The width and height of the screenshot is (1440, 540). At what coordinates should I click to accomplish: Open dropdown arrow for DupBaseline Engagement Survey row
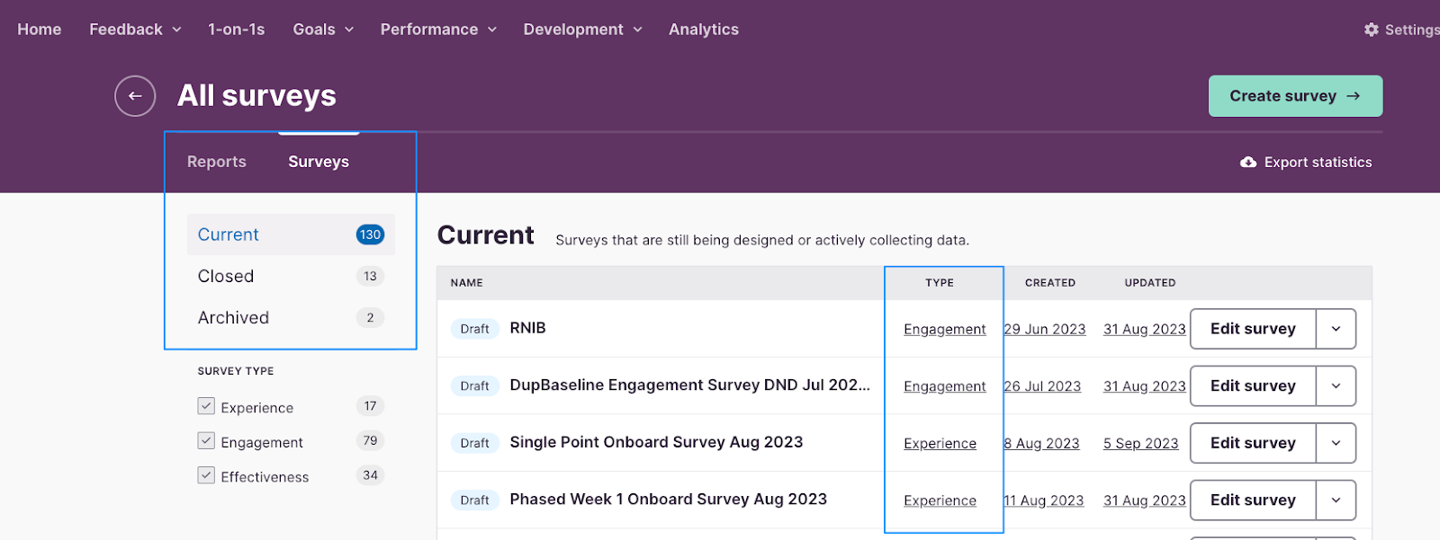tap(1336, 385)
